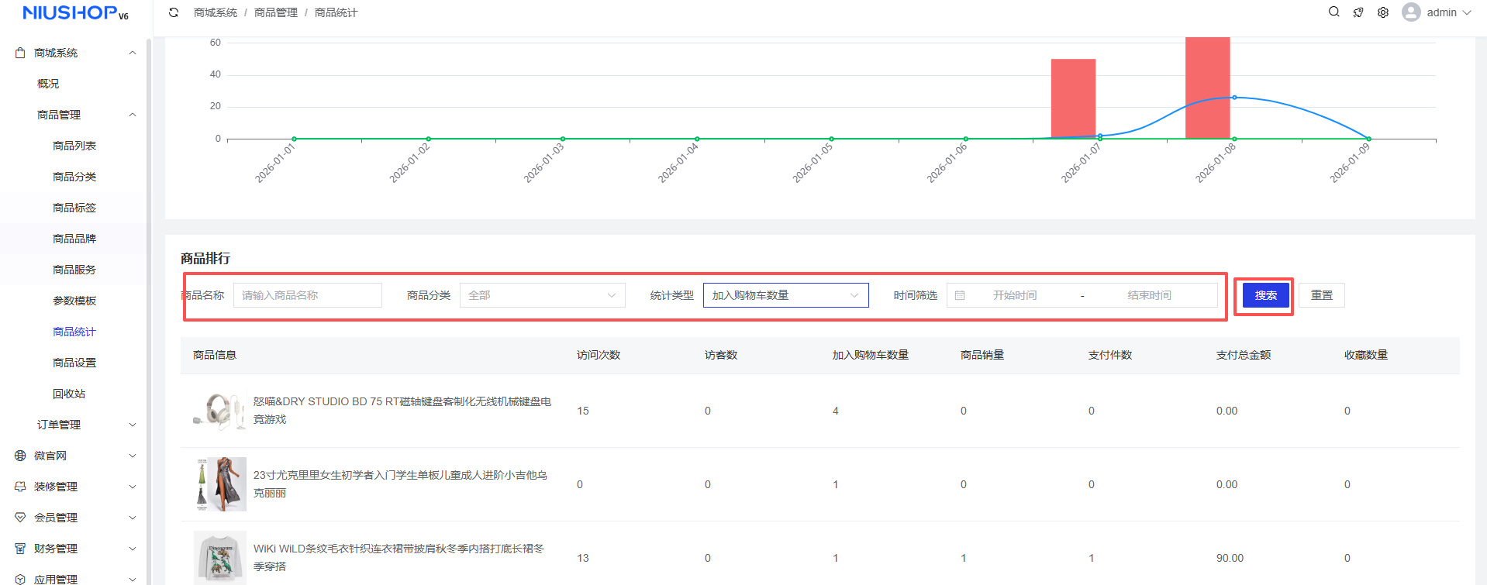Viewport: 1487px width, 585px height.
Task: Open the 商品分类 dropdown showing 全部
Action: [x=542, y=295]
